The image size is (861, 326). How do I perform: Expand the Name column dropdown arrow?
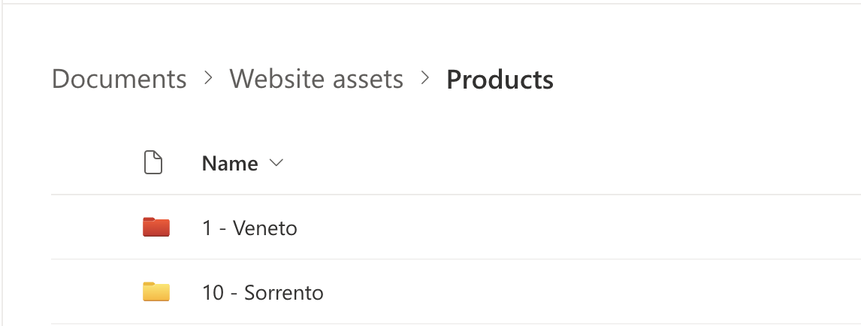pyautogui.click(x=276, y=163)
